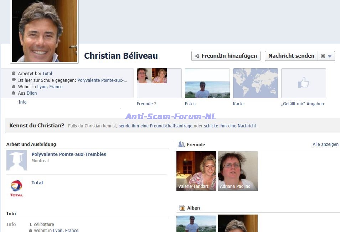The width and height of the screenshot is (340, 232).
Task: Open the Freunde 2 thumbnails tile
Action: pos(159,83)
